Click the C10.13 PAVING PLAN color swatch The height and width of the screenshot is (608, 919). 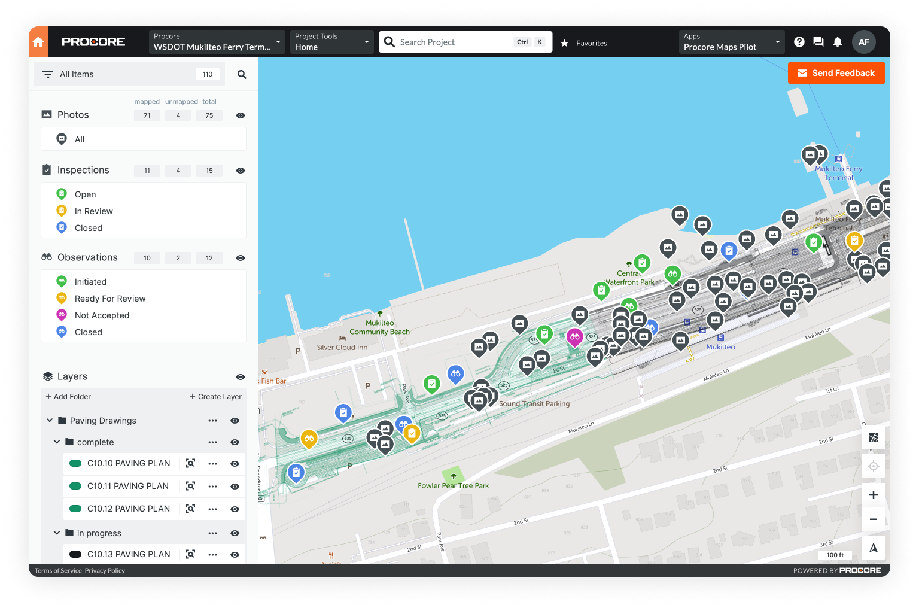point(75,554)
